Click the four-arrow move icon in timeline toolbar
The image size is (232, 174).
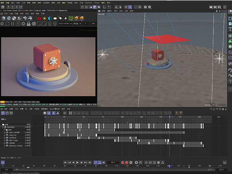(65, 113)
